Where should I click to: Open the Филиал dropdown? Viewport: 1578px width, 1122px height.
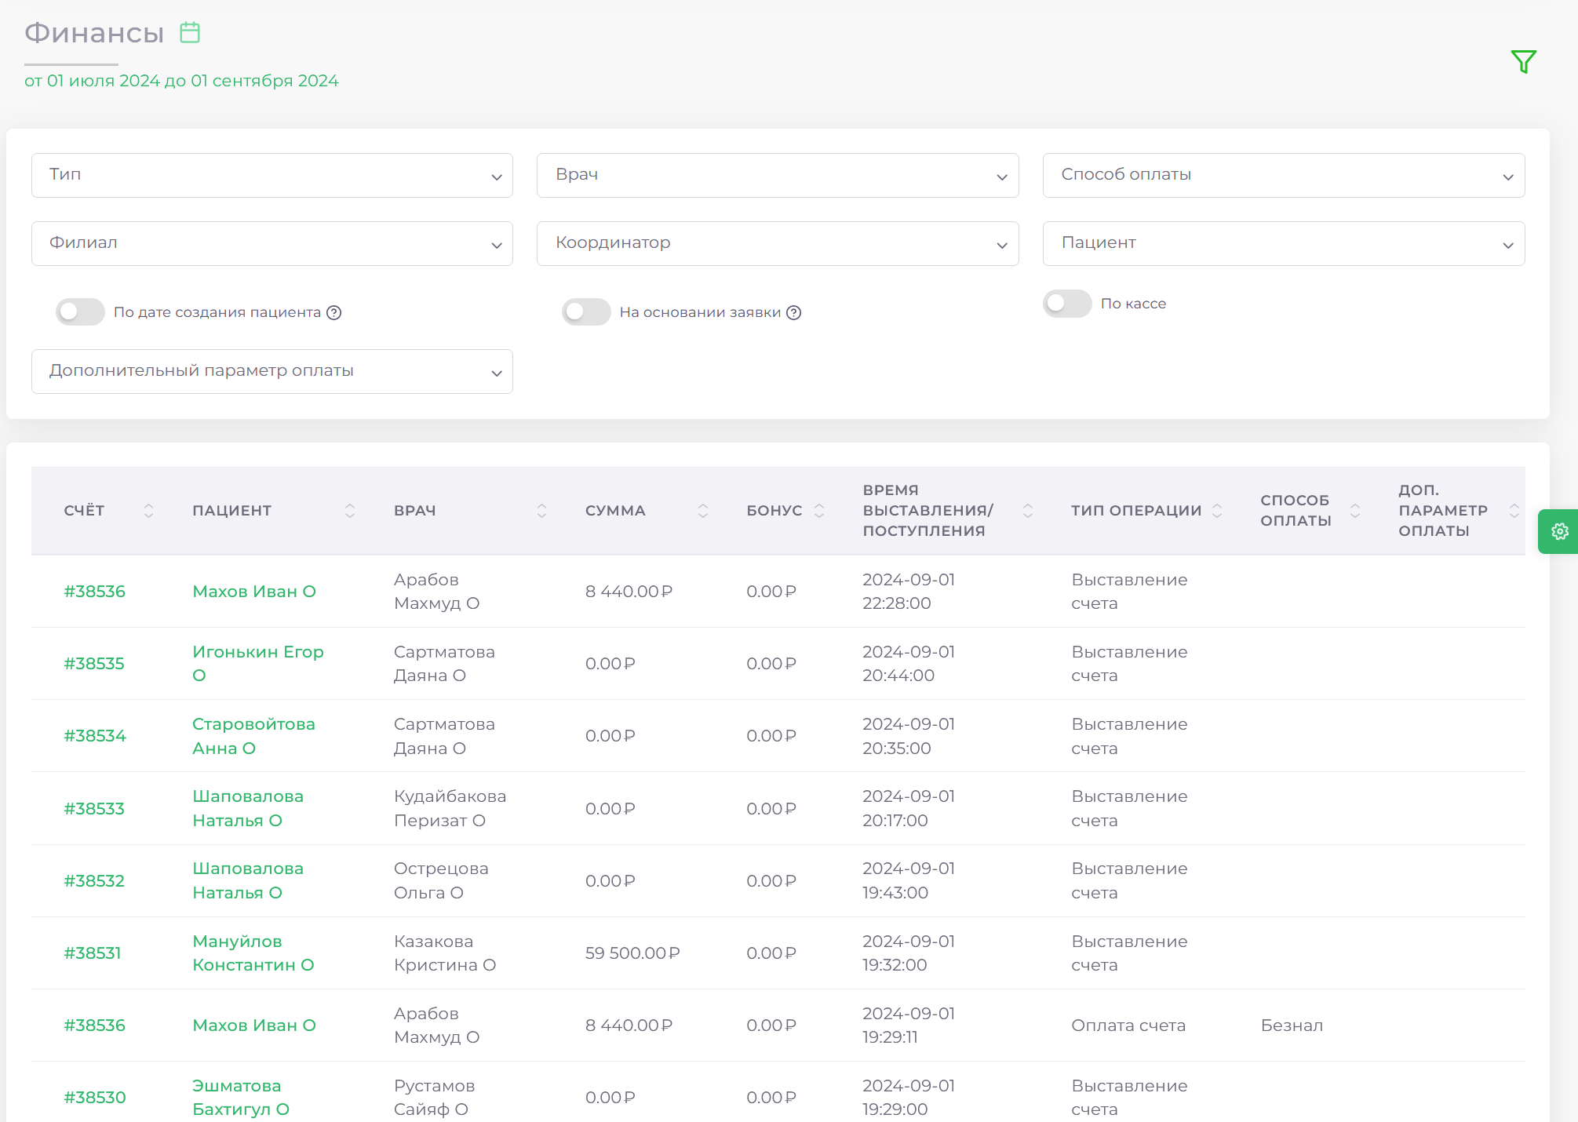click(272, 243)
